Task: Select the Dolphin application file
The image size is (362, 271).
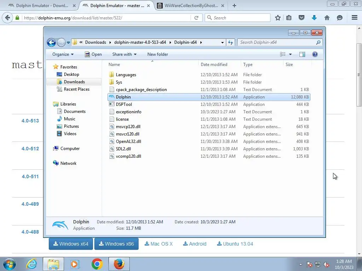Action: 209,97
